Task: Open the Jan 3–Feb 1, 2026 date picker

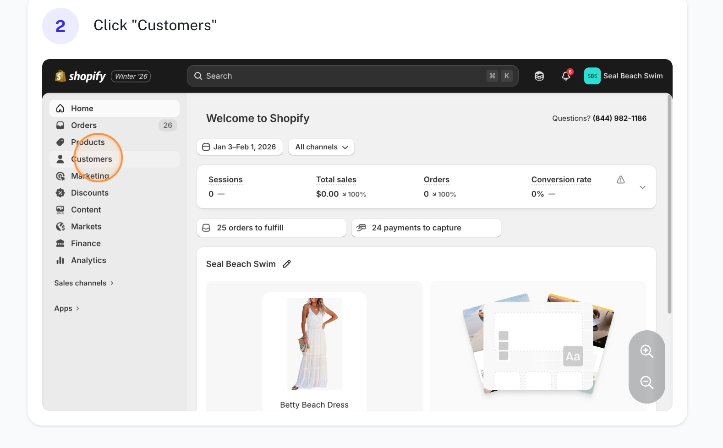Action: coord(240,147)
